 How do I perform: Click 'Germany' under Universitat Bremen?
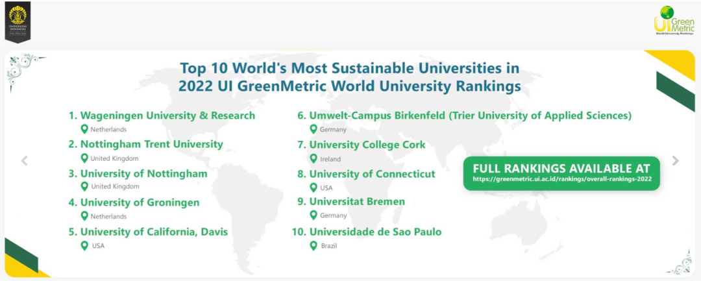point(333,215)
